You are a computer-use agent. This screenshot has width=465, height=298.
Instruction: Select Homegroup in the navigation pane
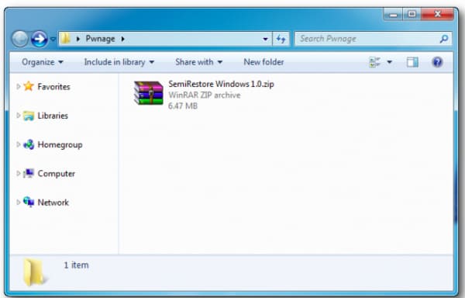[x=60, y=144]
